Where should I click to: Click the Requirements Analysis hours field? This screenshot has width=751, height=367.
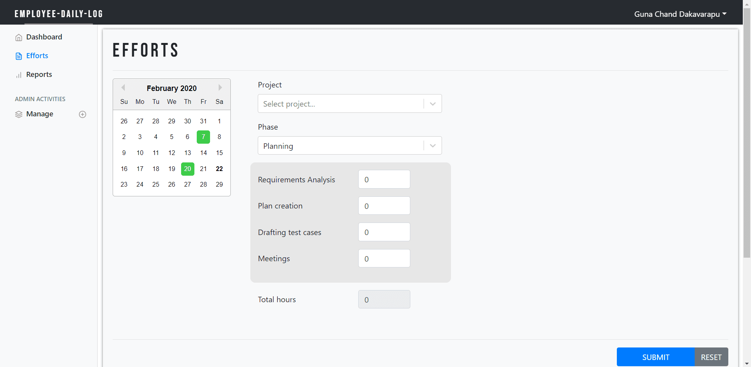(384, 180)
